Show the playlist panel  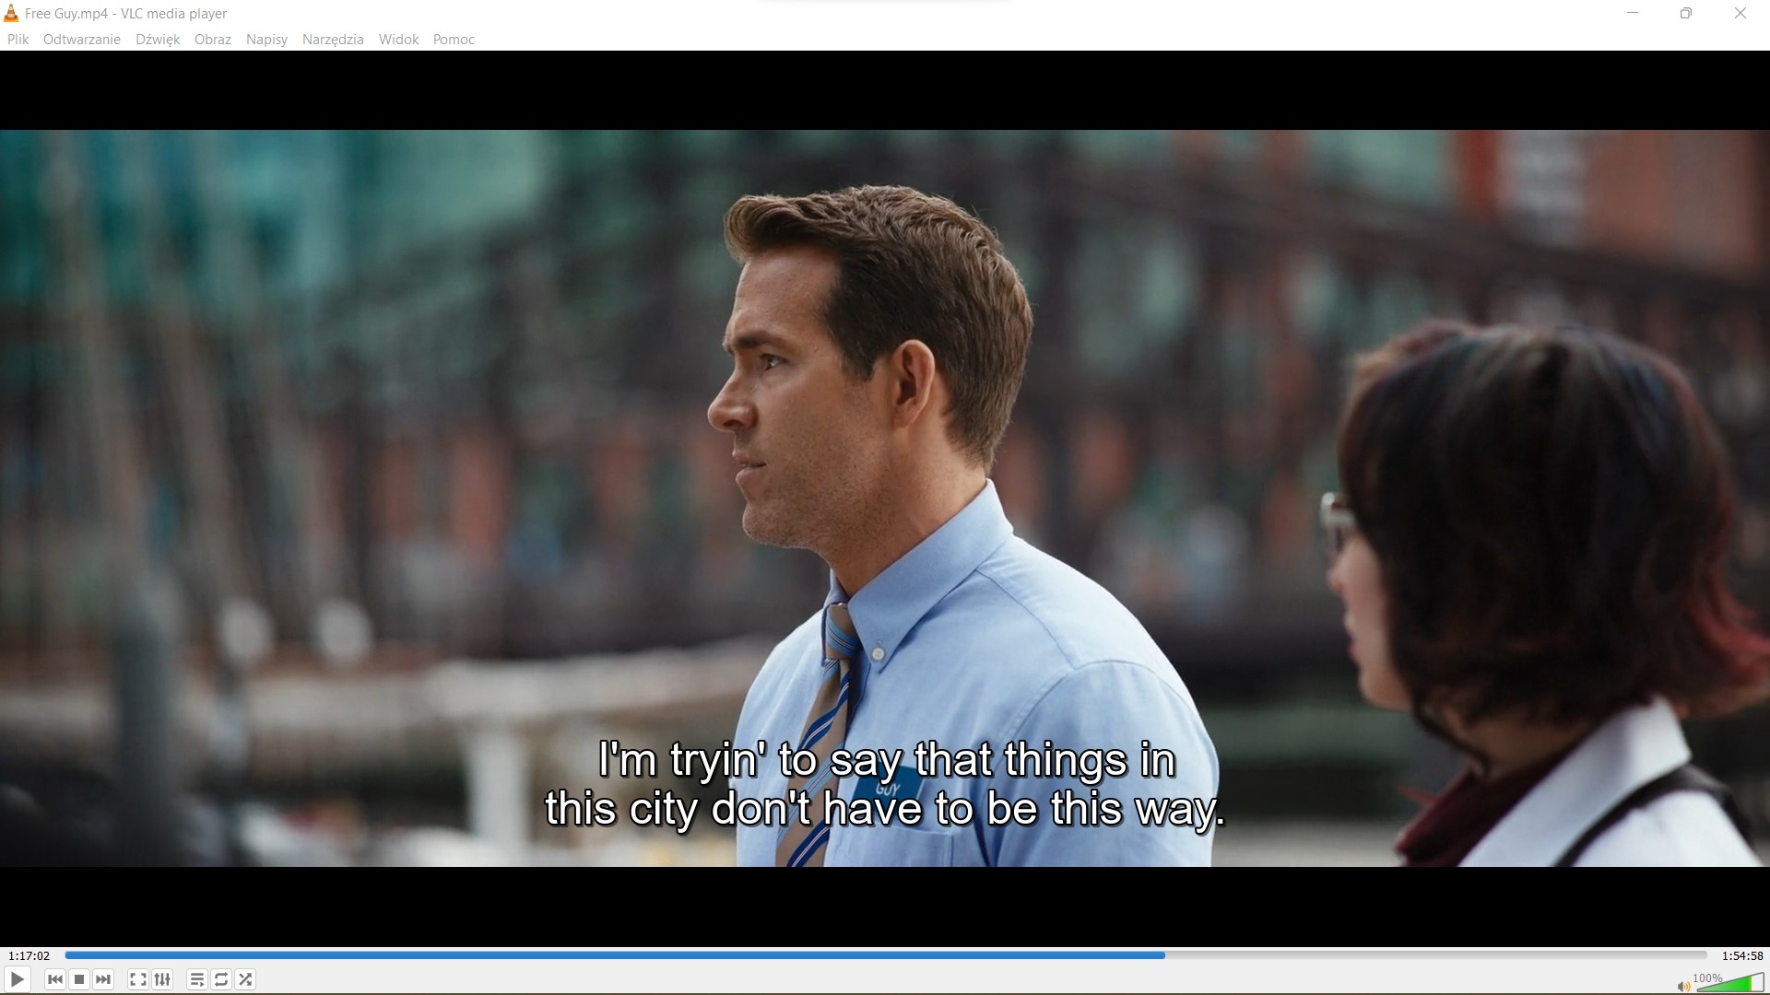click(196, 979)
